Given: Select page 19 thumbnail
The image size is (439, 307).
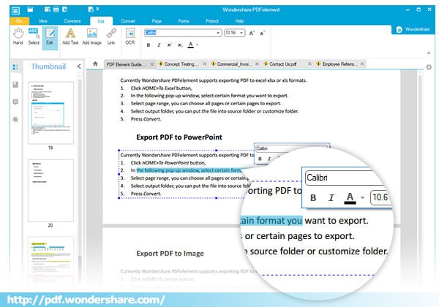Looking at the screenshot, I should pos(50,113).
